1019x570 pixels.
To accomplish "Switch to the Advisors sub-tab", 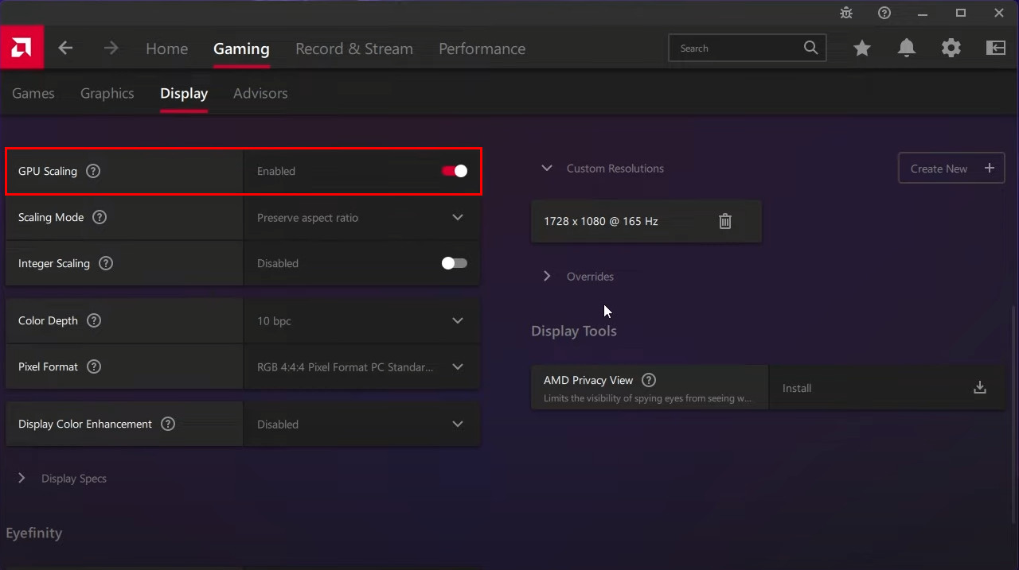I will 260,93.
